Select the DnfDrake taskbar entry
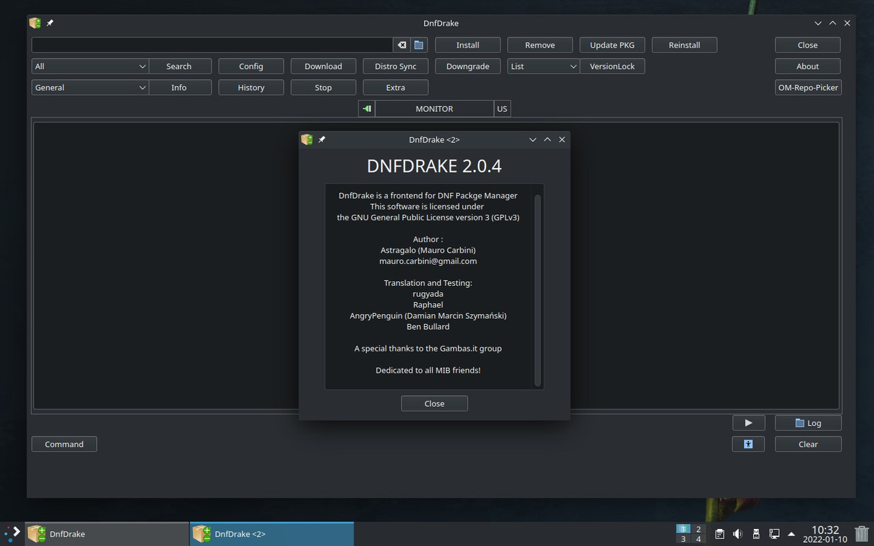The width and height of the screenshot is (874, 546). coord(107,534)
